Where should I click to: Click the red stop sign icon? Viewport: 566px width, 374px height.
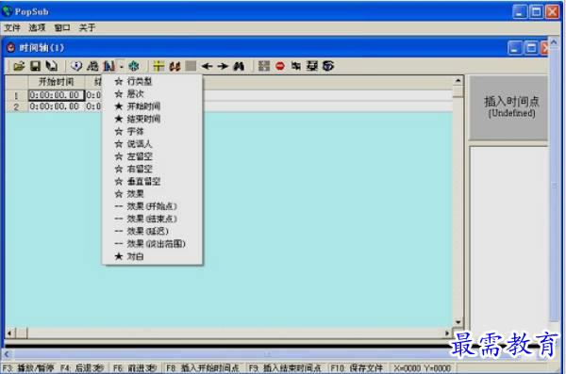(x=280, y=66)
